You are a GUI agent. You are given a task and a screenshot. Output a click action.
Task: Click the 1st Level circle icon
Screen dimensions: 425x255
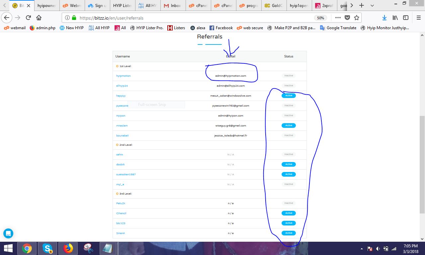117,66
